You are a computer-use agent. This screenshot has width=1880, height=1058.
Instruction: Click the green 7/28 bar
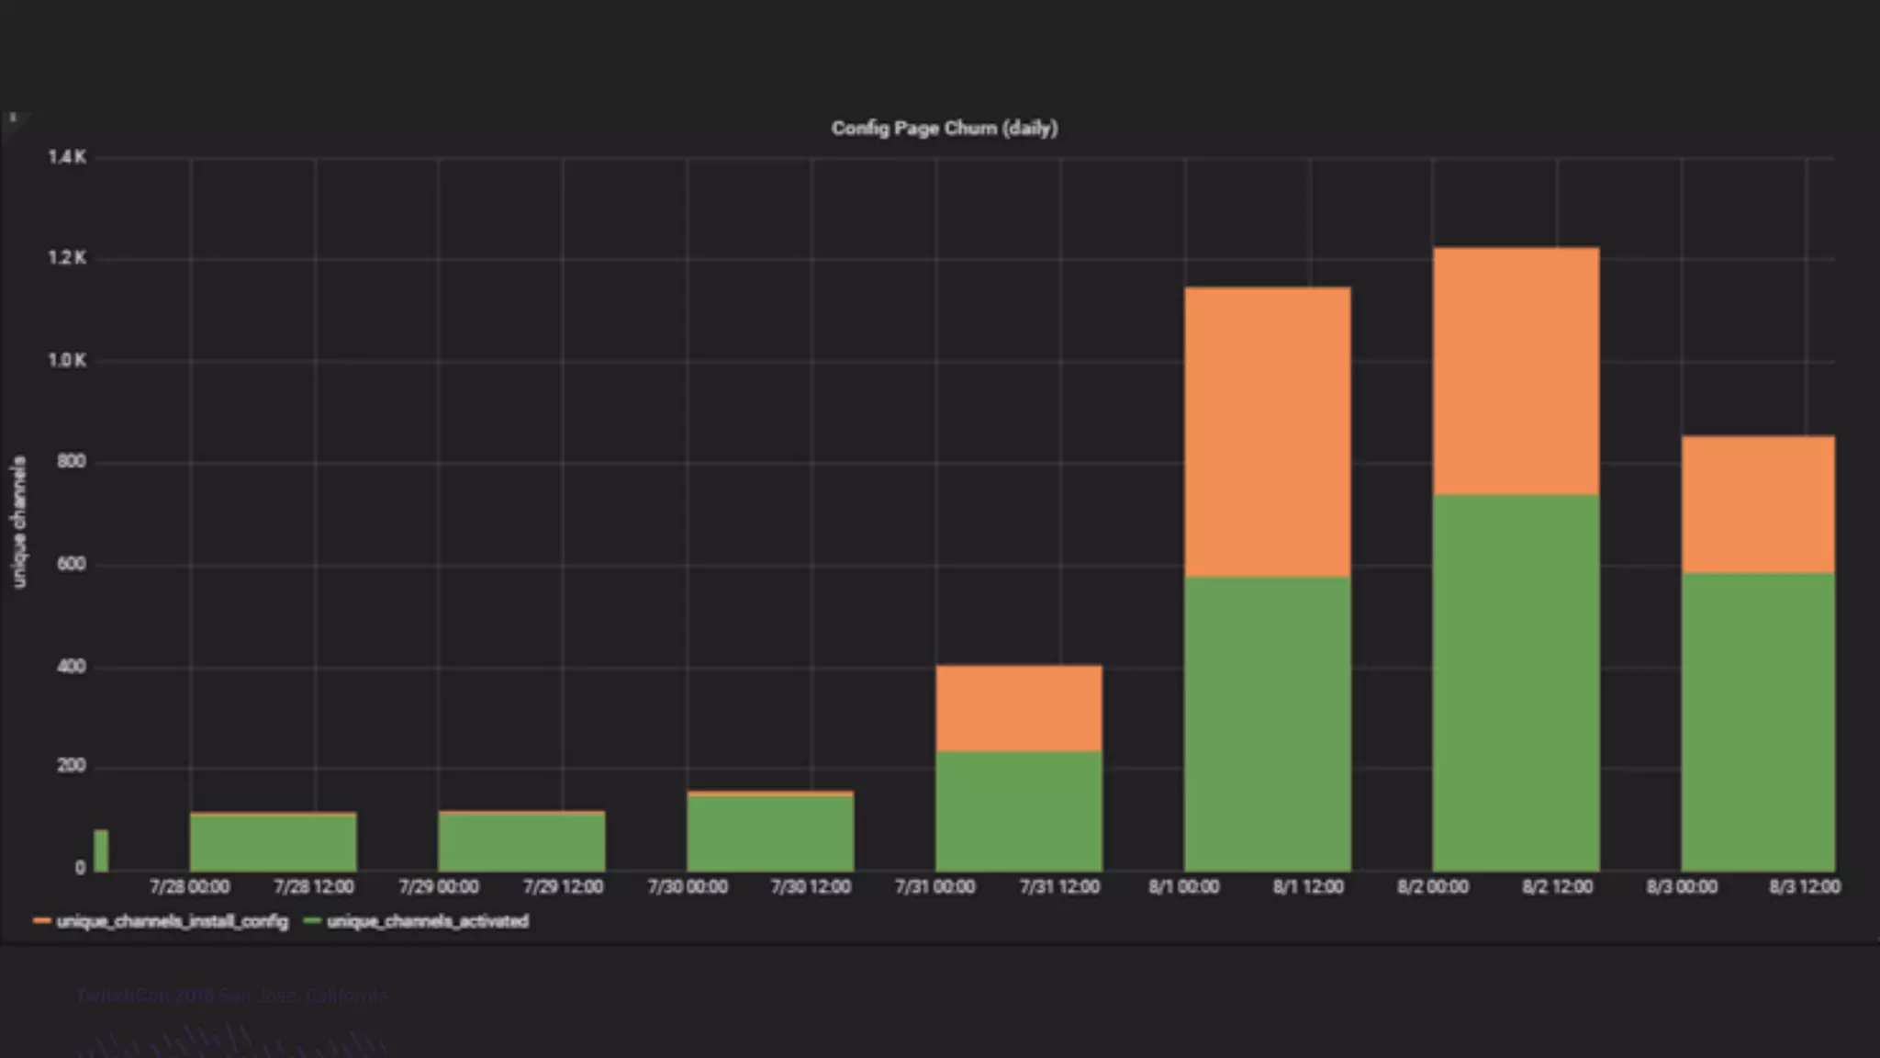click(x=274, y=843)
